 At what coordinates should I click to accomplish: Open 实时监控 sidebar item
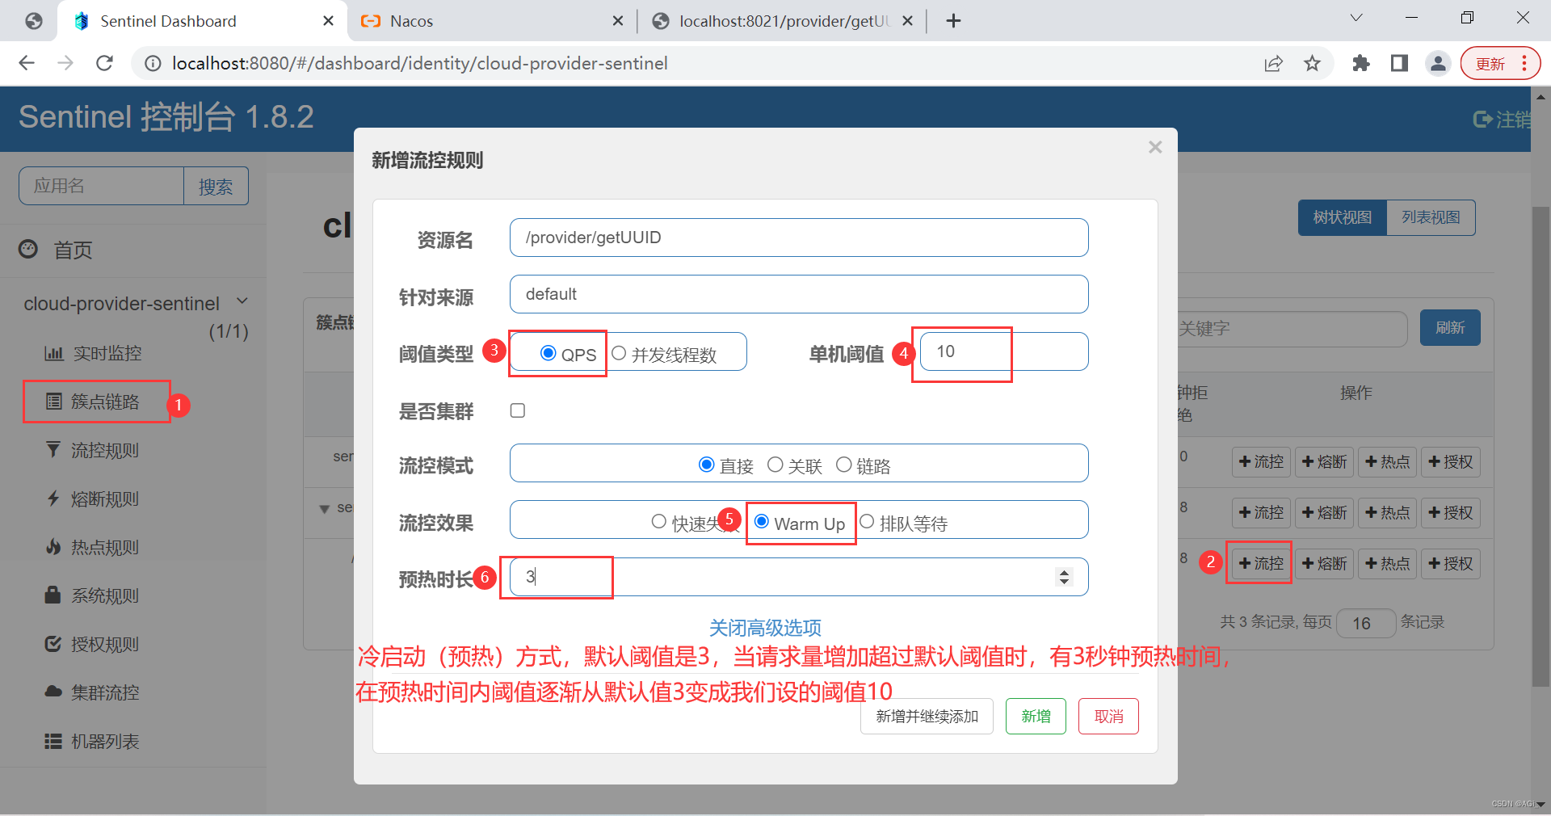click(x=94, y=353)
